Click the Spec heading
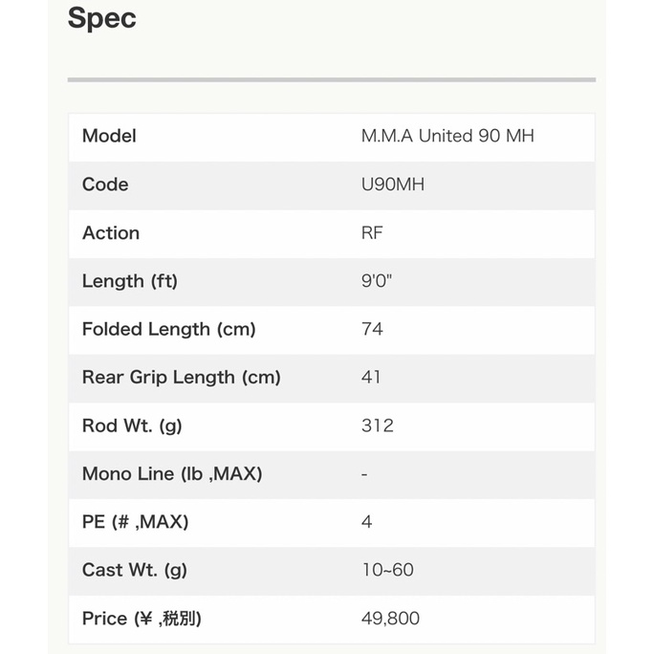Screen dimensions: 654x654 [102, 19]
